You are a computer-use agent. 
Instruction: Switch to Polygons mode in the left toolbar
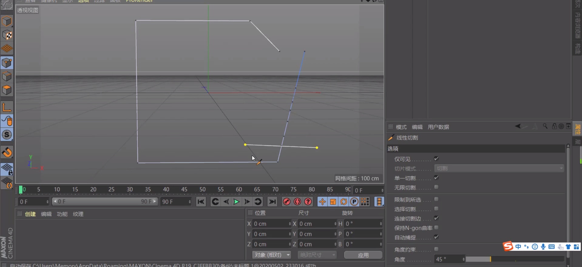(7, 90)
